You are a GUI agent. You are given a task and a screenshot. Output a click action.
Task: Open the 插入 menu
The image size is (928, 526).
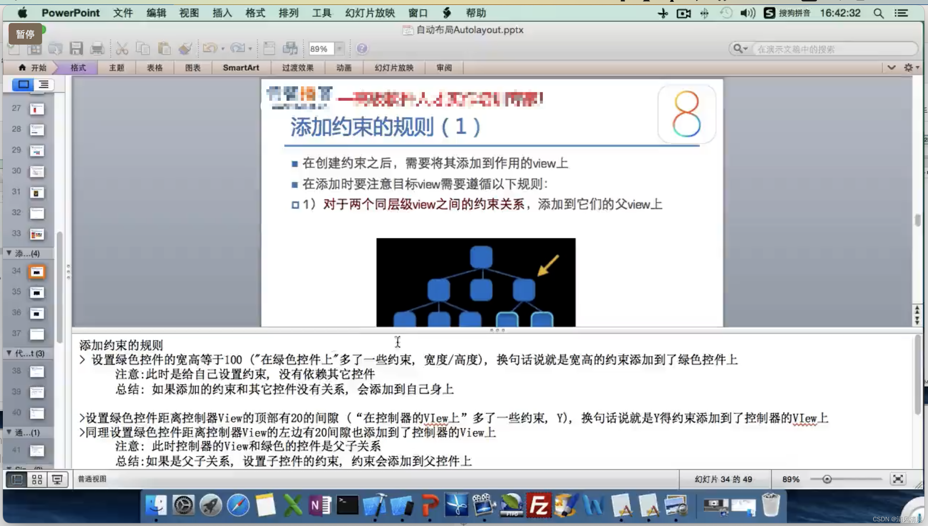(x=222, y=13)
